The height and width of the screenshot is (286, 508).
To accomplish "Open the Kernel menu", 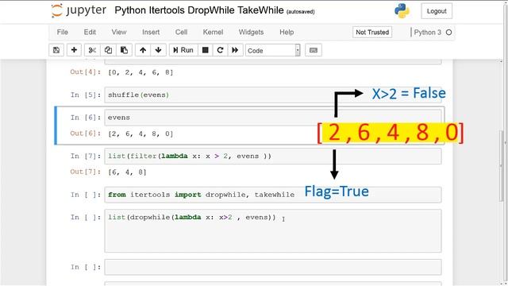I will click(x=213, y=32).
